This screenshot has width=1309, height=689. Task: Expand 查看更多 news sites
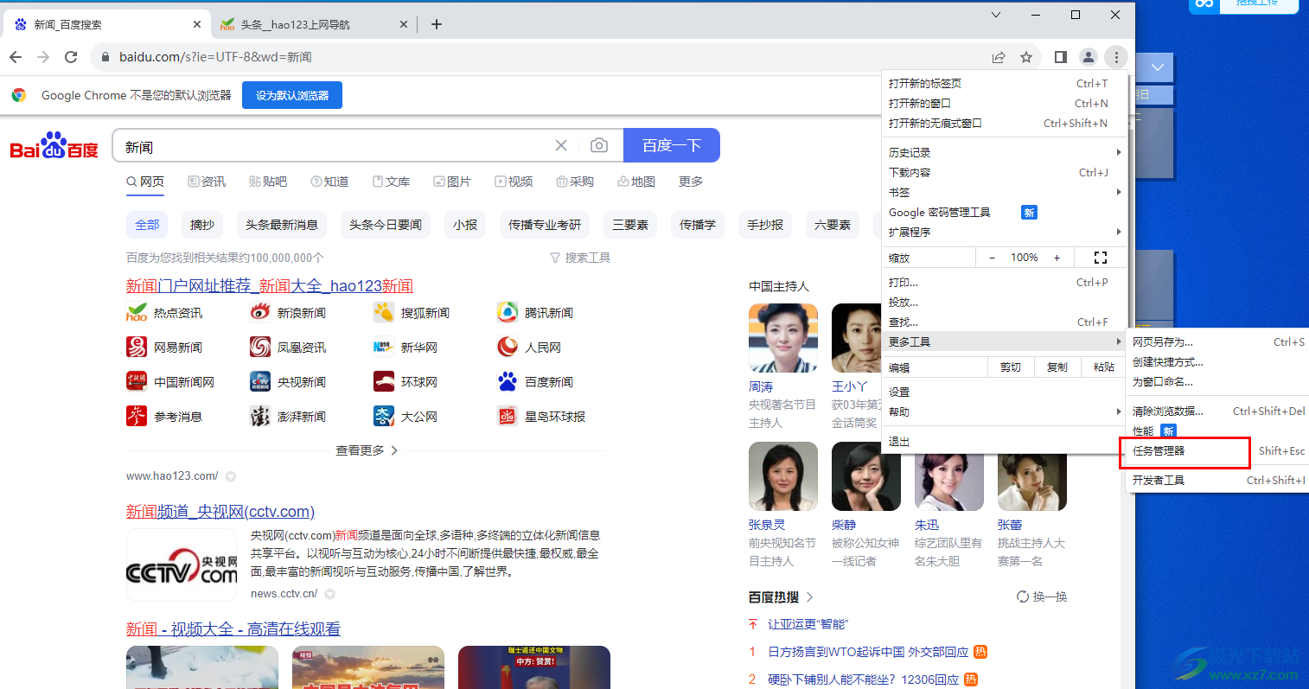click(x=367, y=450)
